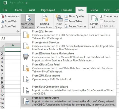The width and height of the screenshot is (119, 109).
Task: Switch to the Formulas tab
Action: point(67,10)
